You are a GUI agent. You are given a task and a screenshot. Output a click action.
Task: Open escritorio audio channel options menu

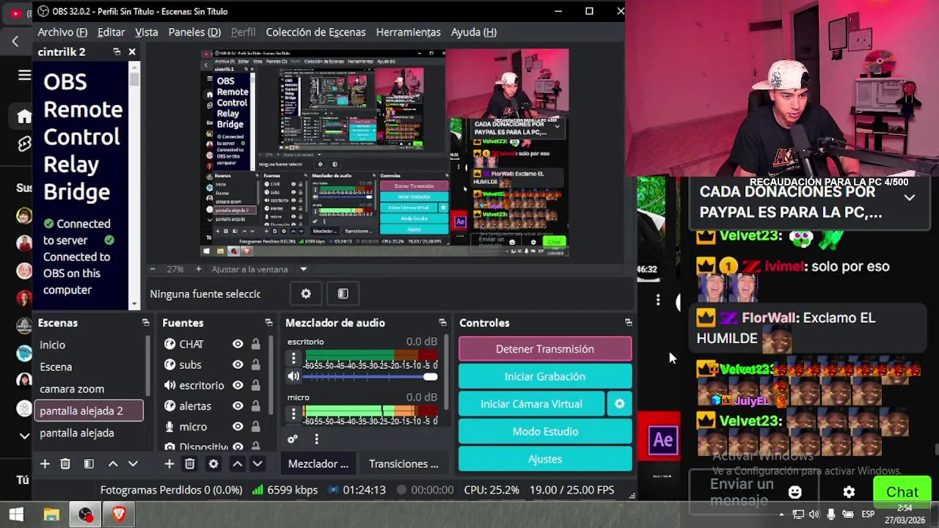pos(293,358)
